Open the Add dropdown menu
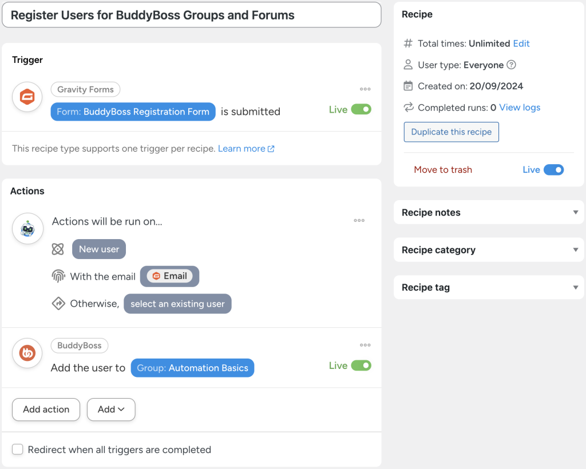Image resolution: width=586 pixels, height=469 pixels. pyautogui.click(x=111, y=410)
